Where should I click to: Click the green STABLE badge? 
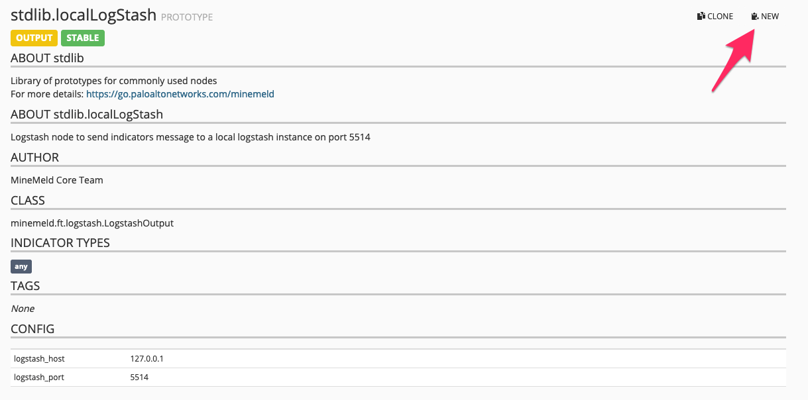click(82, 38)
